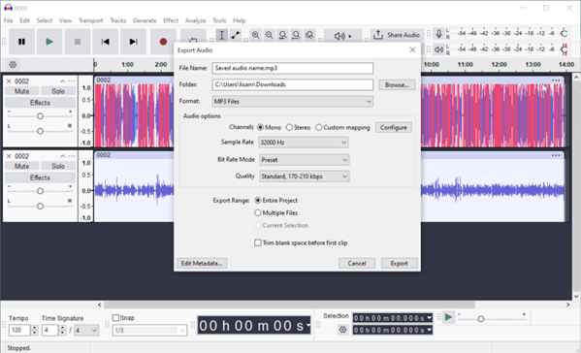Cancel the Export Audio dialog
581x353 pixels.
[x=357, y=264]
